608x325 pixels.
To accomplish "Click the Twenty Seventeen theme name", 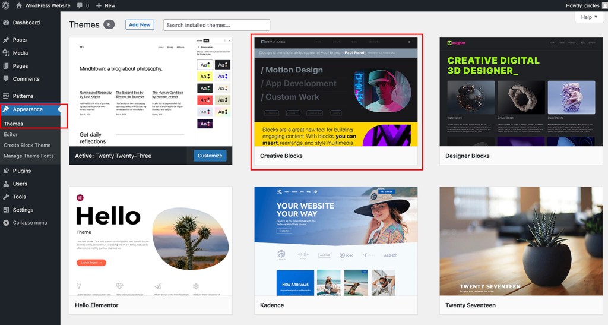I will point(470,305).
